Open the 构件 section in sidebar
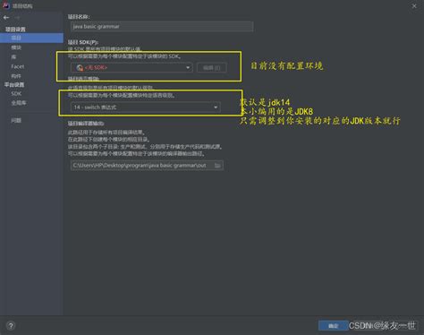The image size is (424, 335). 16,76
